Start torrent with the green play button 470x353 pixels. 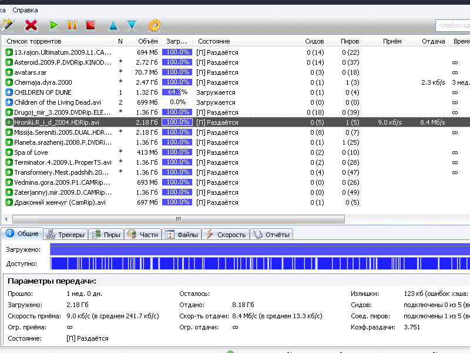click(x=54, y=25)
